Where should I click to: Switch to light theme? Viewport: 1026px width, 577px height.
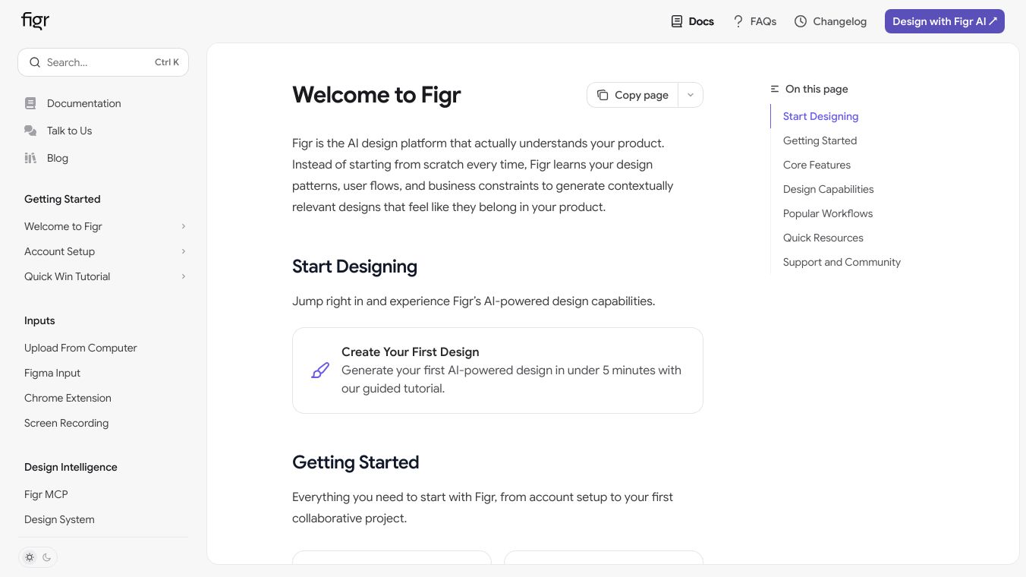(30, 557)
